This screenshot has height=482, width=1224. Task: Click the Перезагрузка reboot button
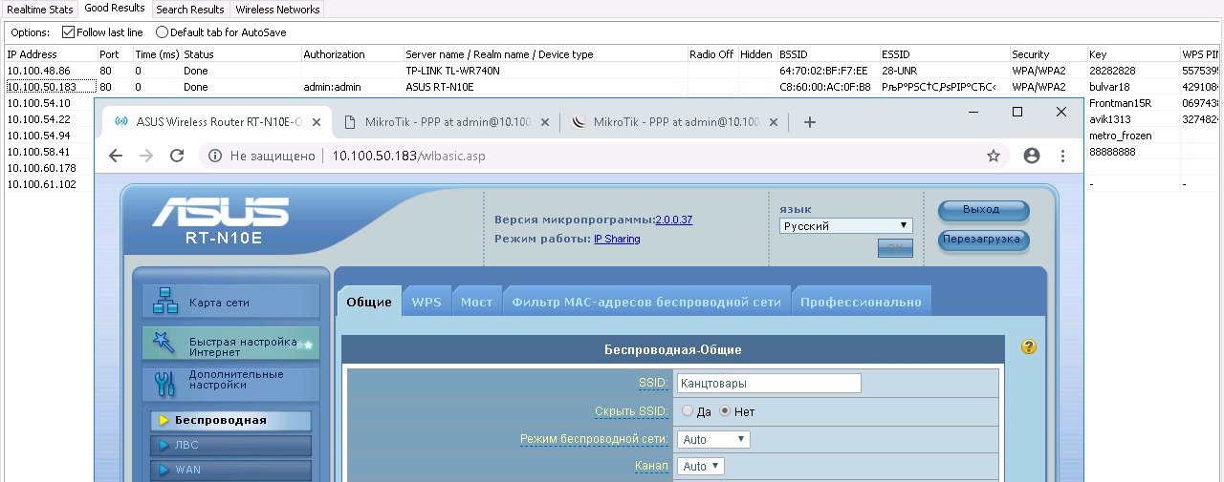[983, 240]
